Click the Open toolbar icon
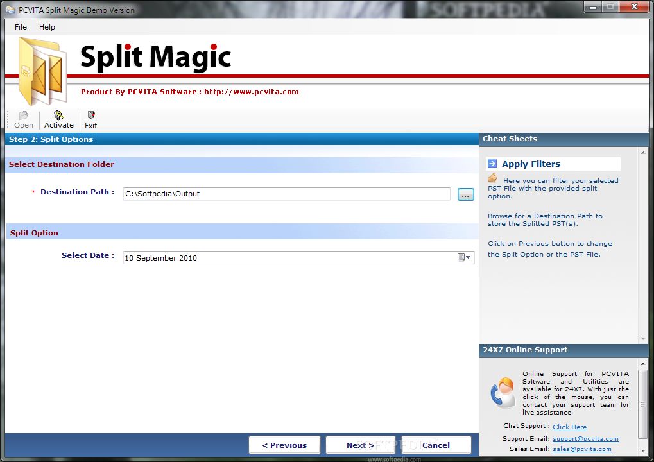Image resolution: width=654 pixels, height=462 pixels. pyautogui.click(x=23, y=116)
